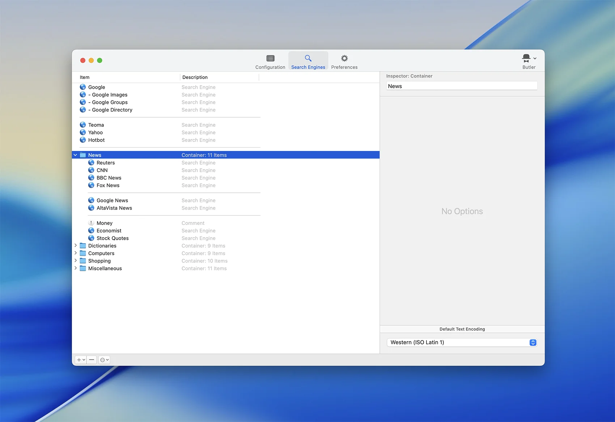Screen dimensions: 615x422
Task: Click the Money comment icon
Action: [91, 223]
